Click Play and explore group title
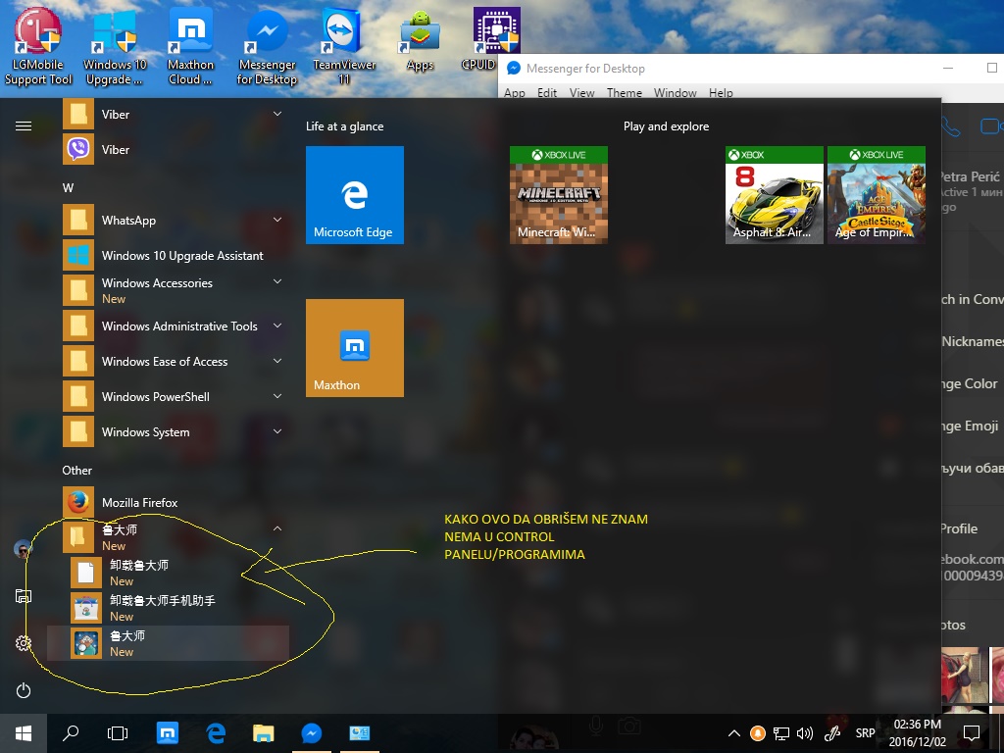Screen dimensions: 1004x753 (666, 126)
